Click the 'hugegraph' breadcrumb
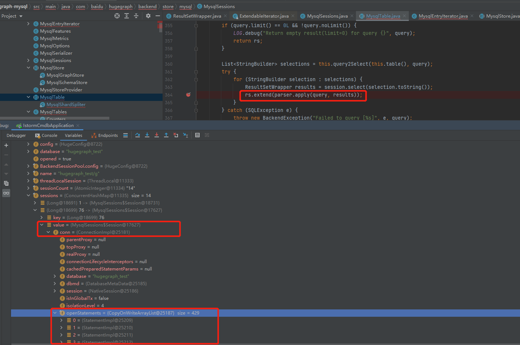The width and height of the screenshot is (520, 345). [x=121, y=6]
